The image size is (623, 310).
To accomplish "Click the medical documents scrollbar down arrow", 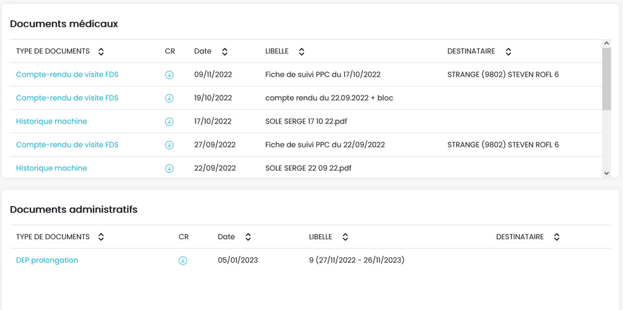I will tap(606, 173).
